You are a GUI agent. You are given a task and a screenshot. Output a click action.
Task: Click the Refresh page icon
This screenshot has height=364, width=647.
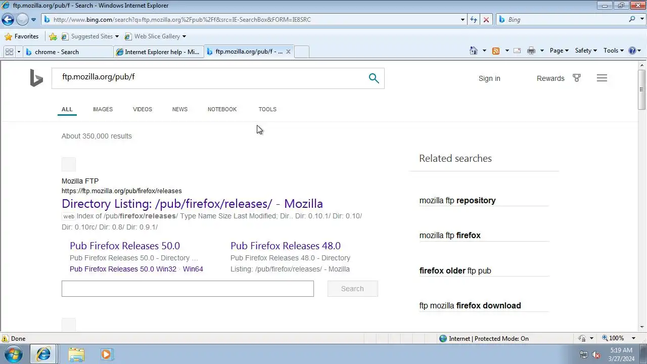coord(474,20)
